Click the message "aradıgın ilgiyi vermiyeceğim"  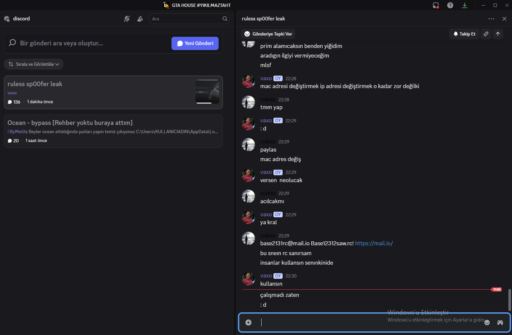point(294,56)
